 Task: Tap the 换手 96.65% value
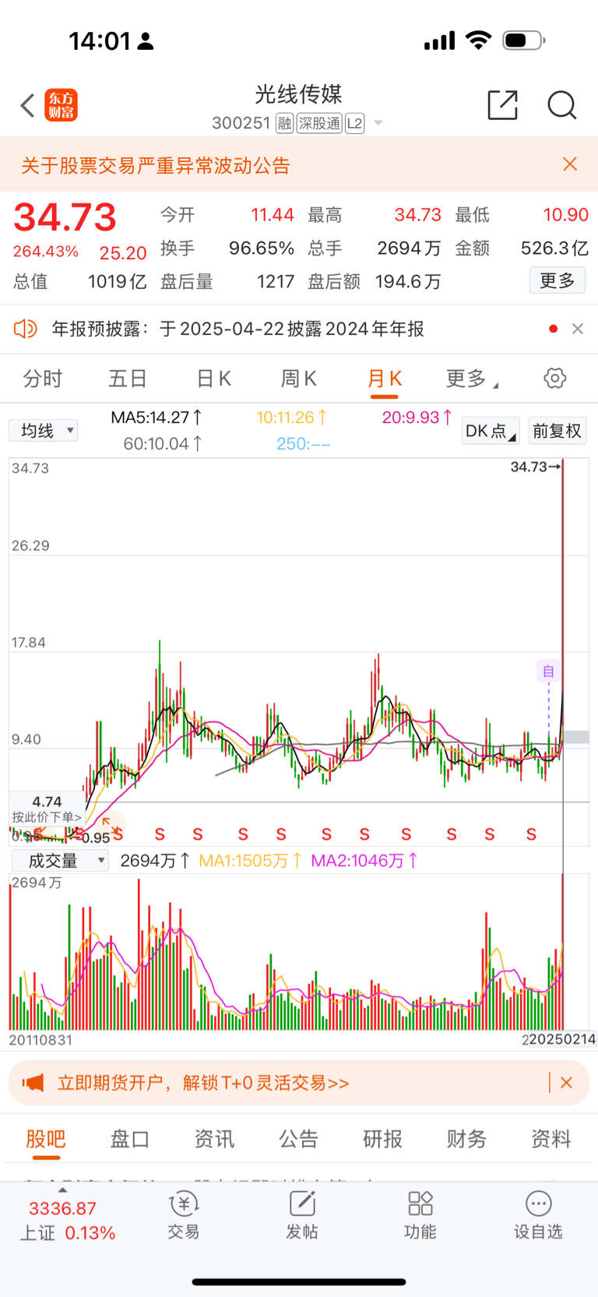point(262,248)
